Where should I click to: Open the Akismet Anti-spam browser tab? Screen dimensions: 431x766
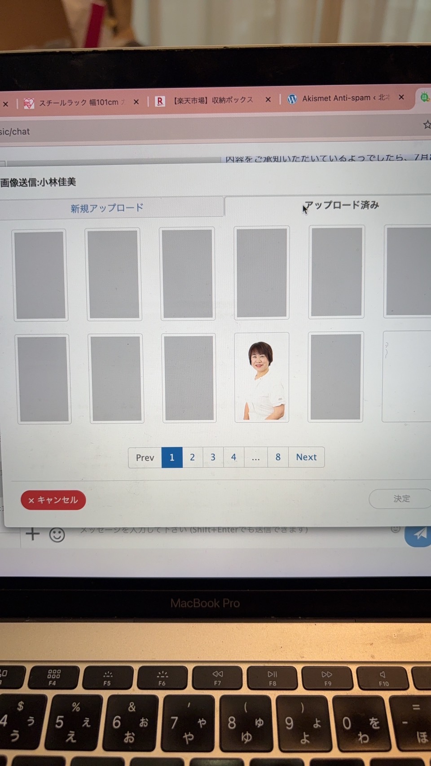346,98
